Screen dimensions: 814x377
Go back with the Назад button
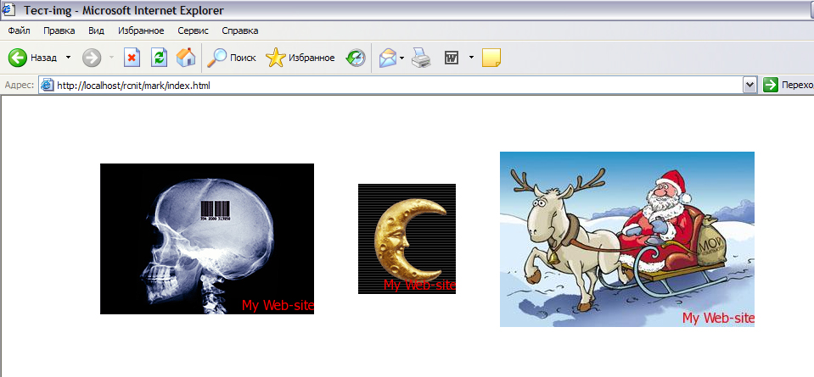pos(32,58)
